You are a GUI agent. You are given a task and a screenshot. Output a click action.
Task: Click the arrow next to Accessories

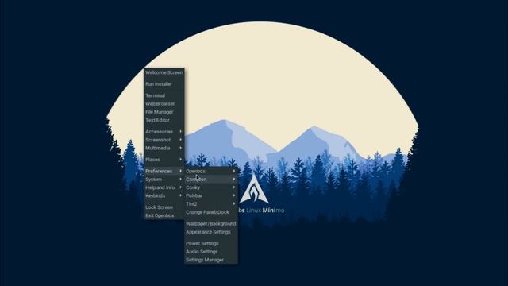coord(180,131)
